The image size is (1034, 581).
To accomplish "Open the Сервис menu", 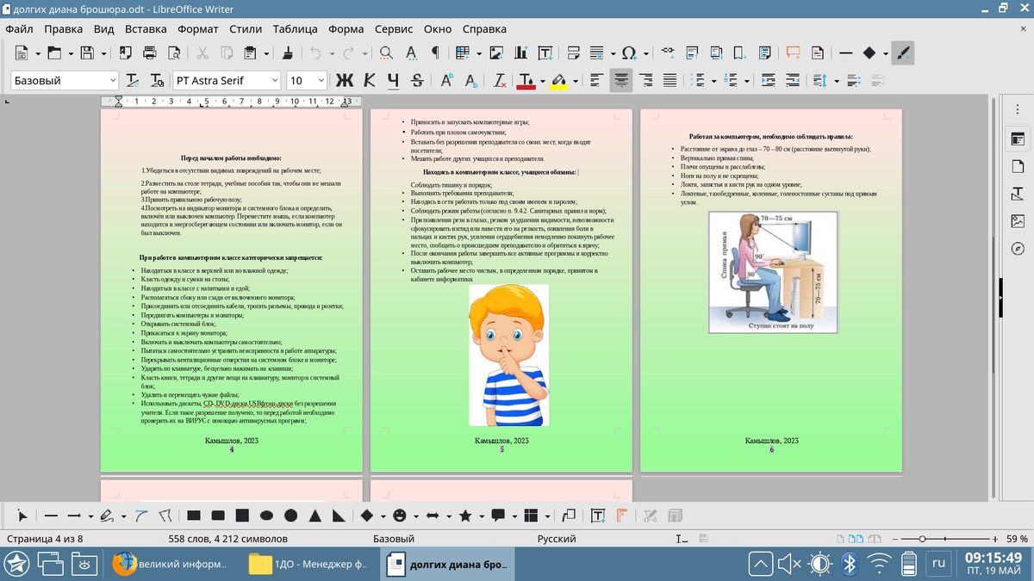I will [x=394, y=28].
